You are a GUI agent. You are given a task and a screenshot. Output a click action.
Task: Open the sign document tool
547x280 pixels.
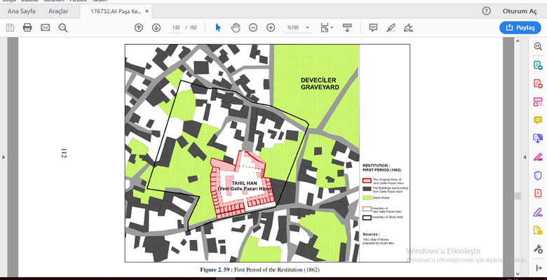[409, 27]
